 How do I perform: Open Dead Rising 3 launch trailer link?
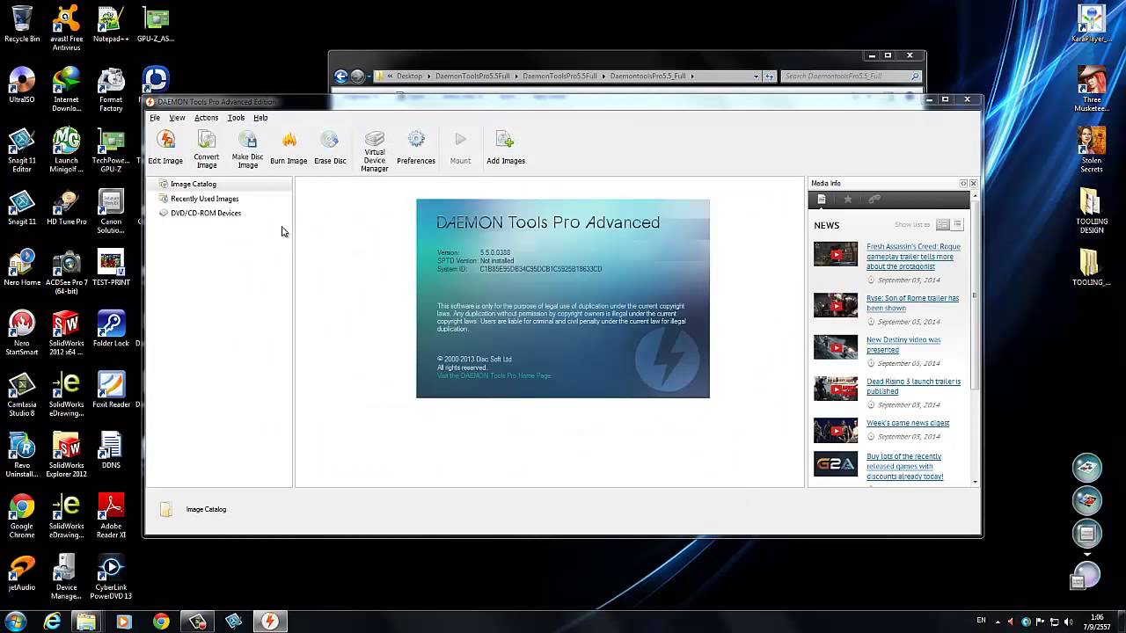pos(913,387)
